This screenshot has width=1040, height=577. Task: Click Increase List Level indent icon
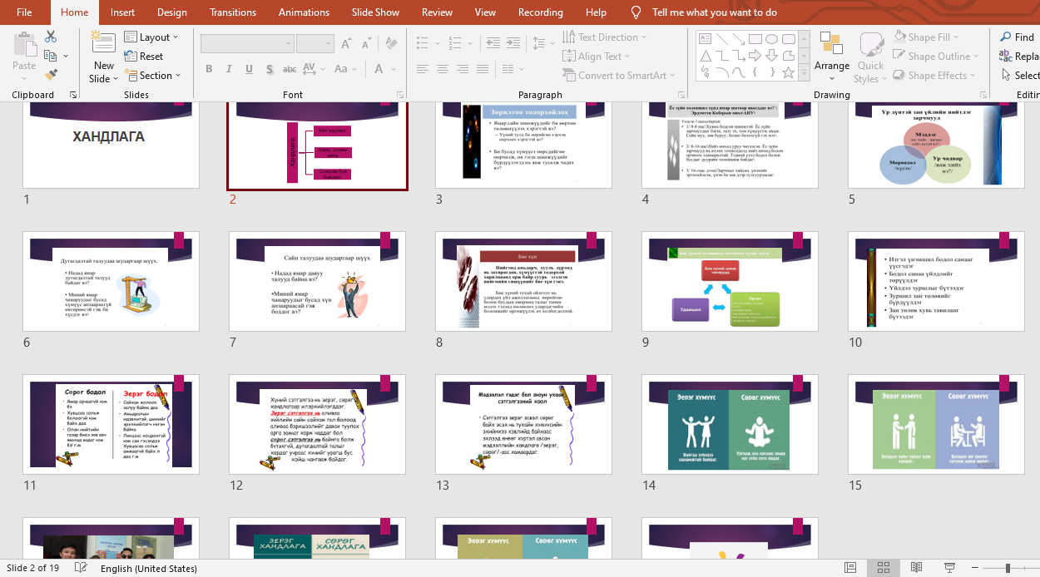coord(513,43)
